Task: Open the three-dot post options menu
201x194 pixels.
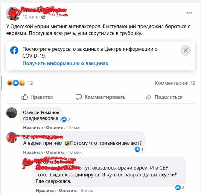Action: [189, 13]
